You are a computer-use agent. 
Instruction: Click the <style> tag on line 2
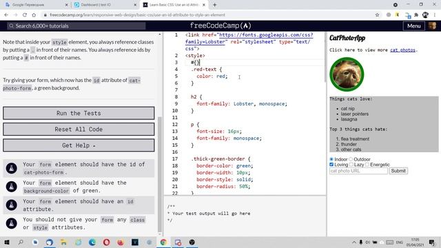195,56
